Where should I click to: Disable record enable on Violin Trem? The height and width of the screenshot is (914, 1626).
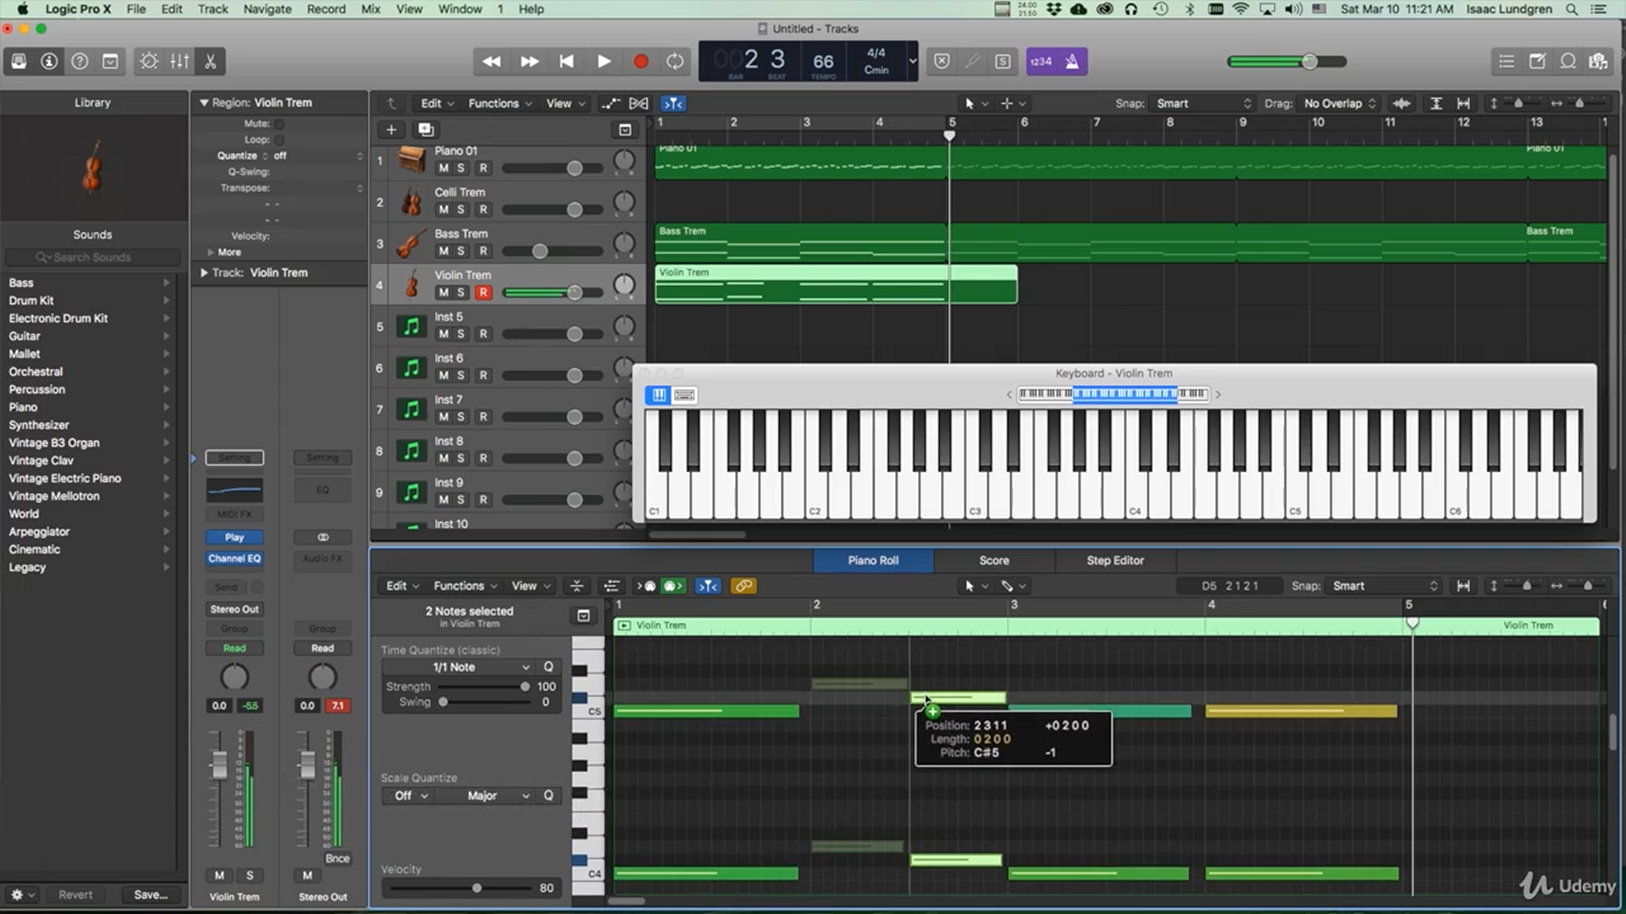(x=483, y=292)
